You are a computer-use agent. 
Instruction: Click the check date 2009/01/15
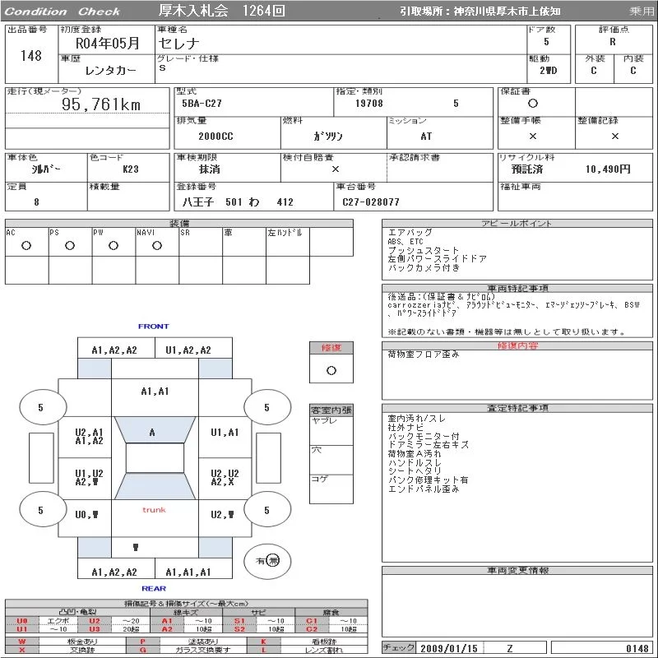click(x=449, y=648)
